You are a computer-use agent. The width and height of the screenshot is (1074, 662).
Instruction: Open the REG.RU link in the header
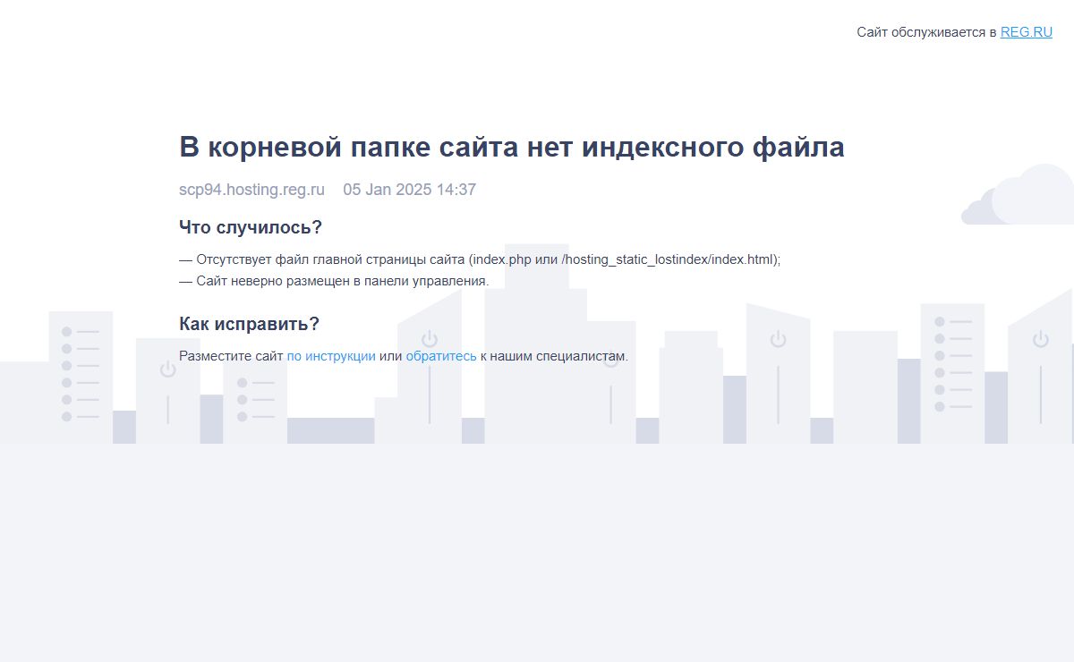click(1026, 32)
